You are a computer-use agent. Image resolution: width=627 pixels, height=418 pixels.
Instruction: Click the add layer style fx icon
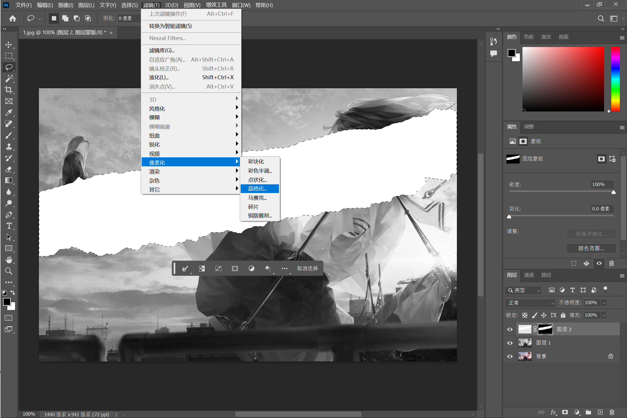pos(553,412)
